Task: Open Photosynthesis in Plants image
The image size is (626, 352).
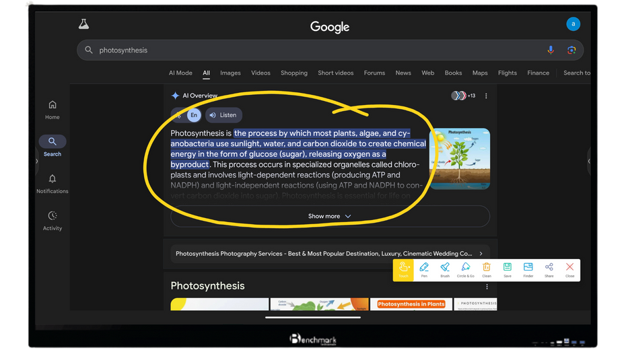Action: click(411, 304)
